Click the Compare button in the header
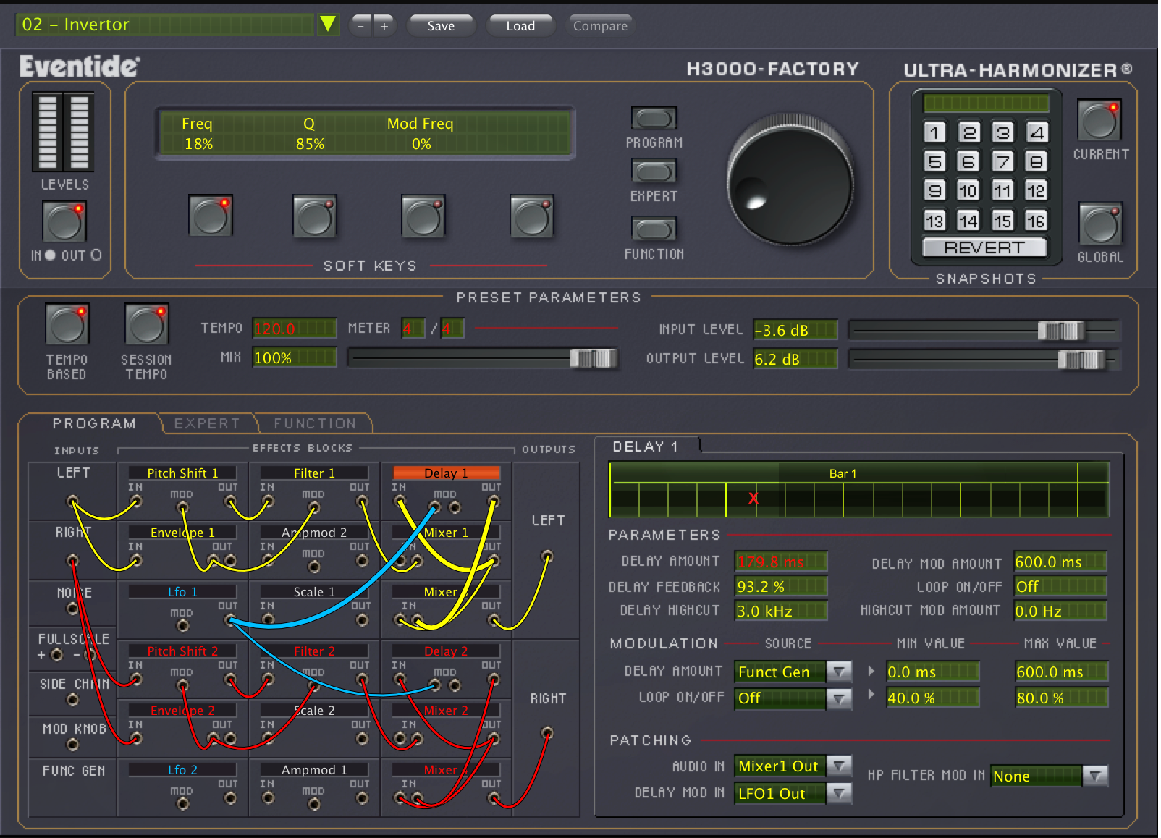The height and width of the screenshot is (838, 1161). pyautogui.click(x=600, y=25)
